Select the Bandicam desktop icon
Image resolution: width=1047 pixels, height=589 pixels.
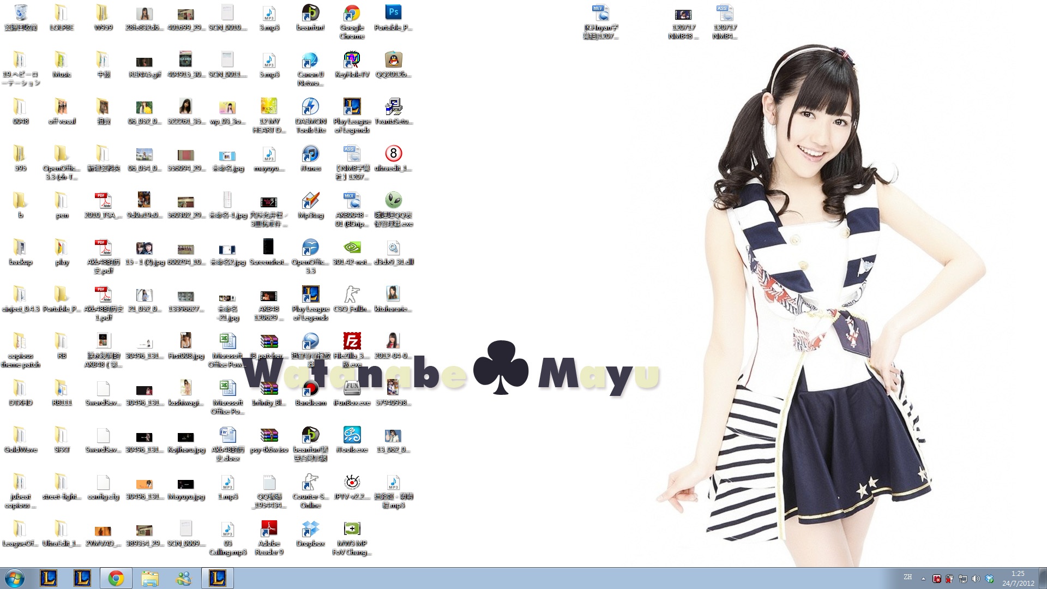point(310,389)
